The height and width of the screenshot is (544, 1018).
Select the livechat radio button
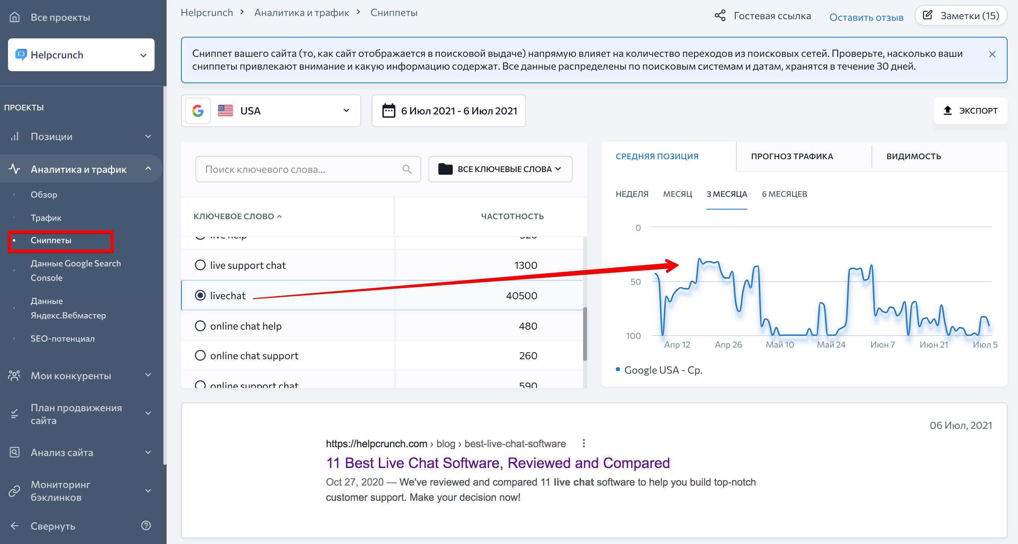[200, 295]
